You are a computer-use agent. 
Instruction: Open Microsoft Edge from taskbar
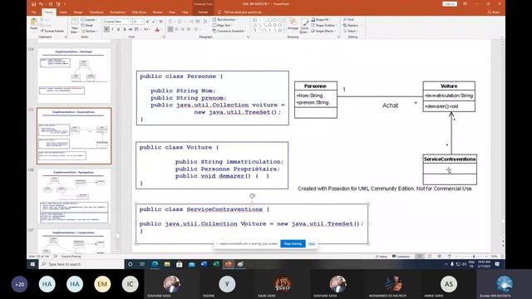click(x=155, y=264)
